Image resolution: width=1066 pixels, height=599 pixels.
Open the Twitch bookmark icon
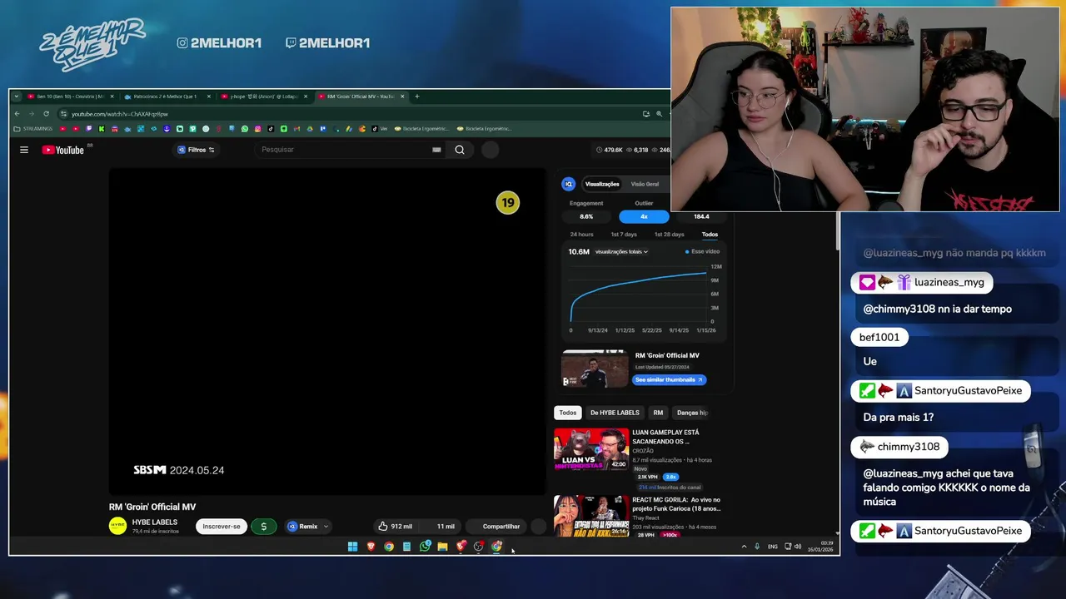pos(89,129)
